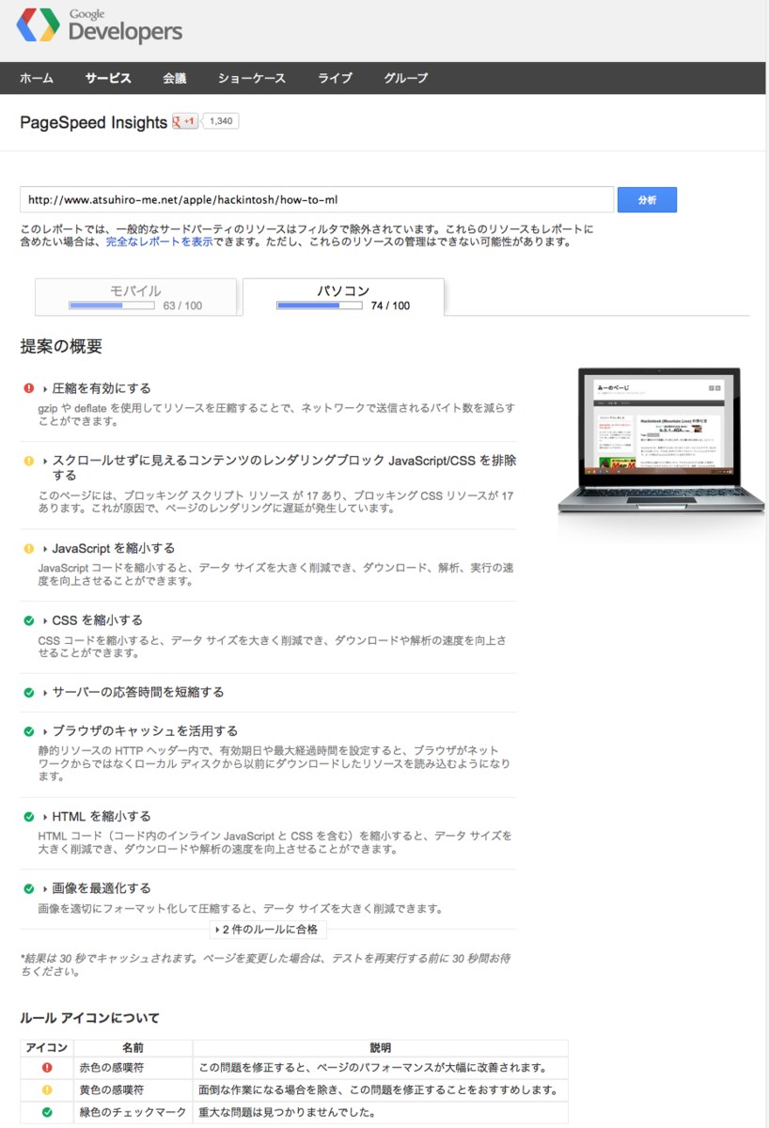The image size is (769, 1128).
Task: Expand the 圧縮を有効にする rule details
Action: (100, 388)
